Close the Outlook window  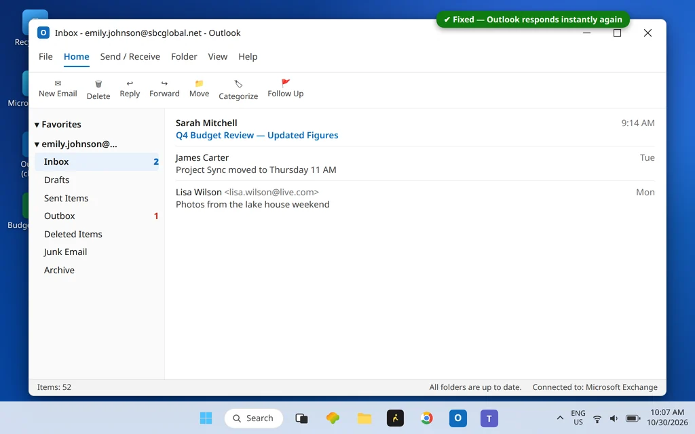[x=647, y=33]
